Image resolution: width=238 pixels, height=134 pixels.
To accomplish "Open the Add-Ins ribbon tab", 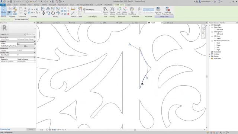I will coord(44,5).
